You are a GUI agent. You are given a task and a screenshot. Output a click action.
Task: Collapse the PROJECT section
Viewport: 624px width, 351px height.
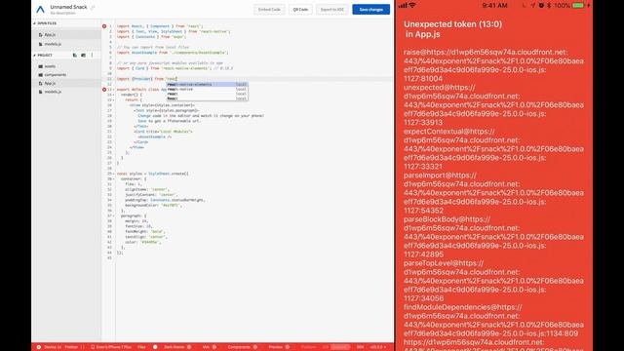34,55
